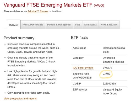Screen dimensions: 131x101
Task: Select the Fees tab
Action: (x=78, y=25)
